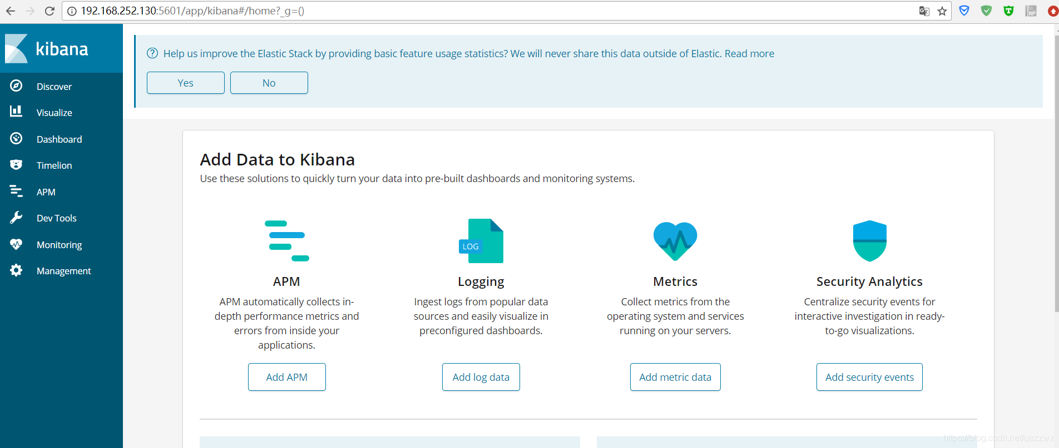Viewport: 1059px width, 448px height.
Task: Select the Dev Tools wrench icon
Action: (16, 218)
